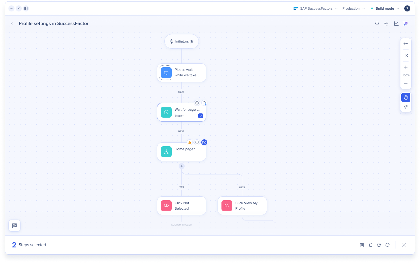Screen dimensions: 420x263
Task: Toggle the sidebar panel icon
Action: click(x=26, y=8)
